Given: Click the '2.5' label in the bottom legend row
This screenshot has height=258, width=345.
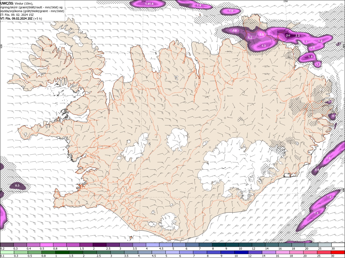Looking at the screenshot, I should click(99, 256).
